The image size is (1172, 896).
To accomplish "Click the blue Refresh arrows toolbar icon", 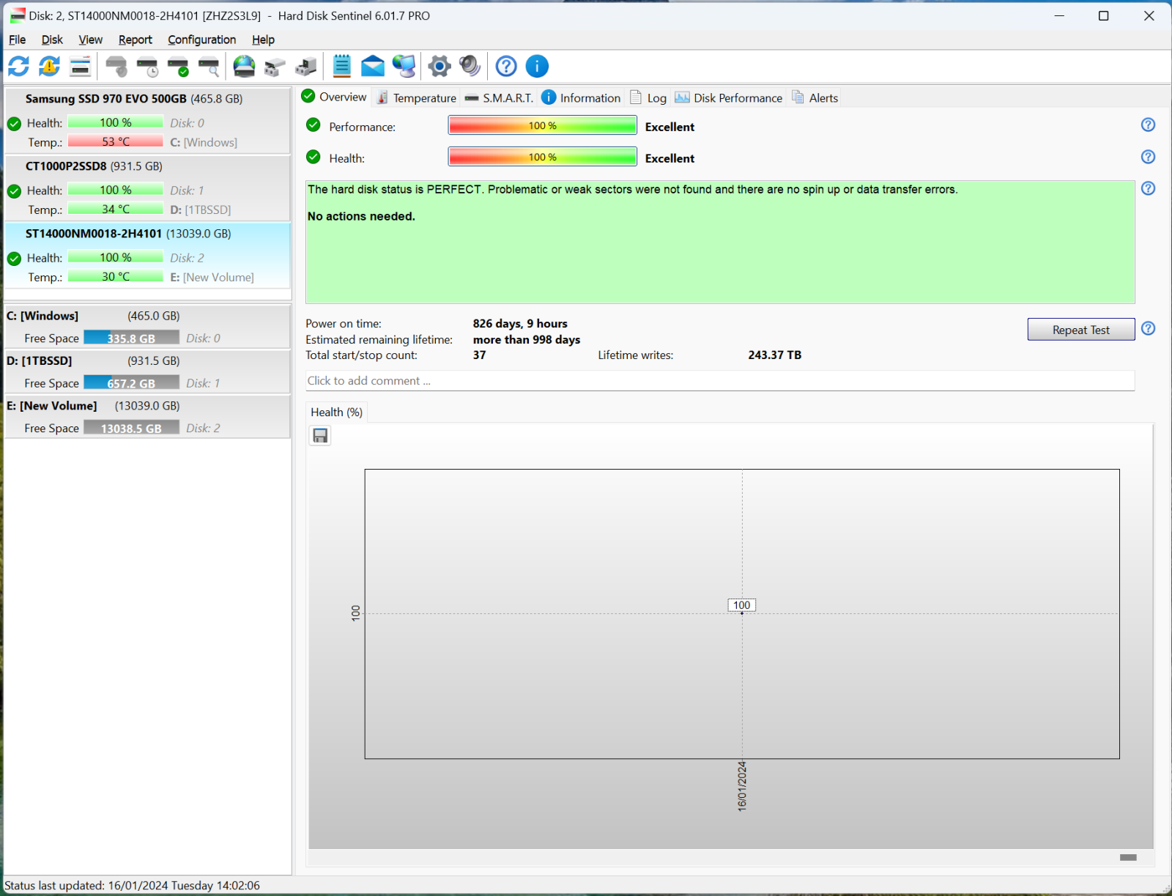I will [18, 67].
